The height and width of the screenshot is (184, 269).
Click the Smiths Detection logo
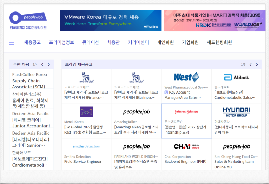86,146
